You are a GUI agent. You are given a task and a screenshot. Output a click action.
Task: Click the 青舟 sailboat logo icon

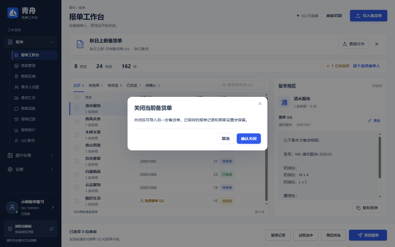(x=13, y=13)
